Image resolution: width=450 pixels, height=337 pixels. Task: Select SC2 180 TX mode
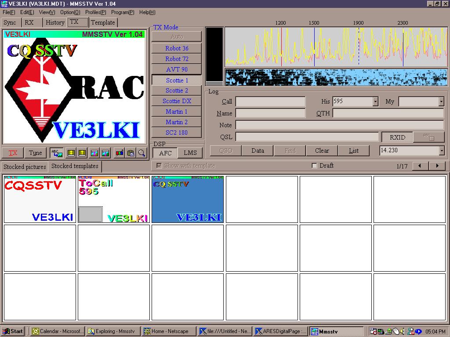click(177, 133)
